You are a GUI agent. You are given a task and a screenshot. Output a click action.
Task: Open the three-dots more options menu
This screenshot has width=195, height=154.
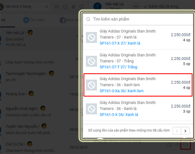pyautogui.click(x=136, y=7)
